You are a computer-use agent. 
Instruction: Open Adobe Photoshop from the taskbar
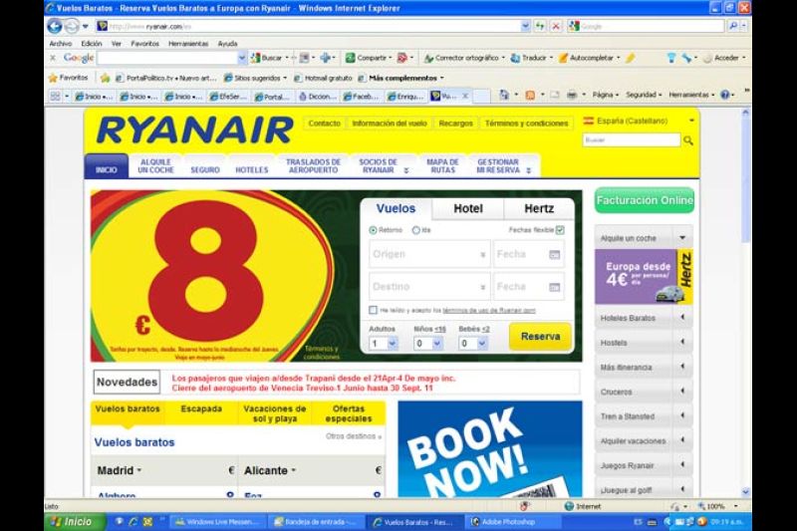click(x=513, y=522)
